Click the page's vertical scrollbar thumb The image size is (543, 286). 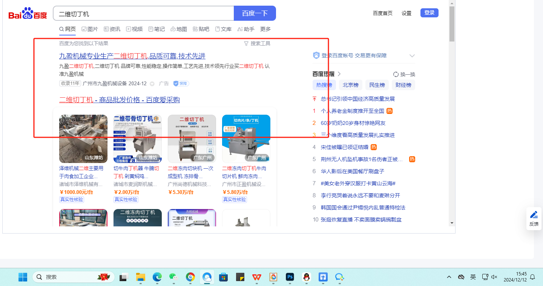click(x=452, y=23)
